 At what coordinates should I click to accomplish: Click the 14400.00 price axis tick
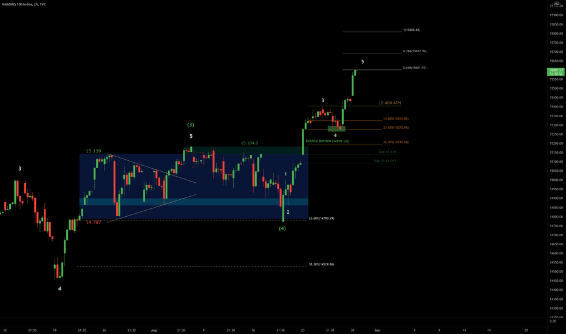point(556,290)
